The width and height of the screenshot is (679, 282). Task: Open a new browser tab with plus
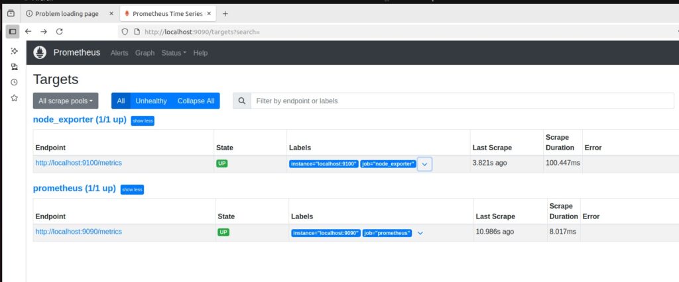pos(225,14)
